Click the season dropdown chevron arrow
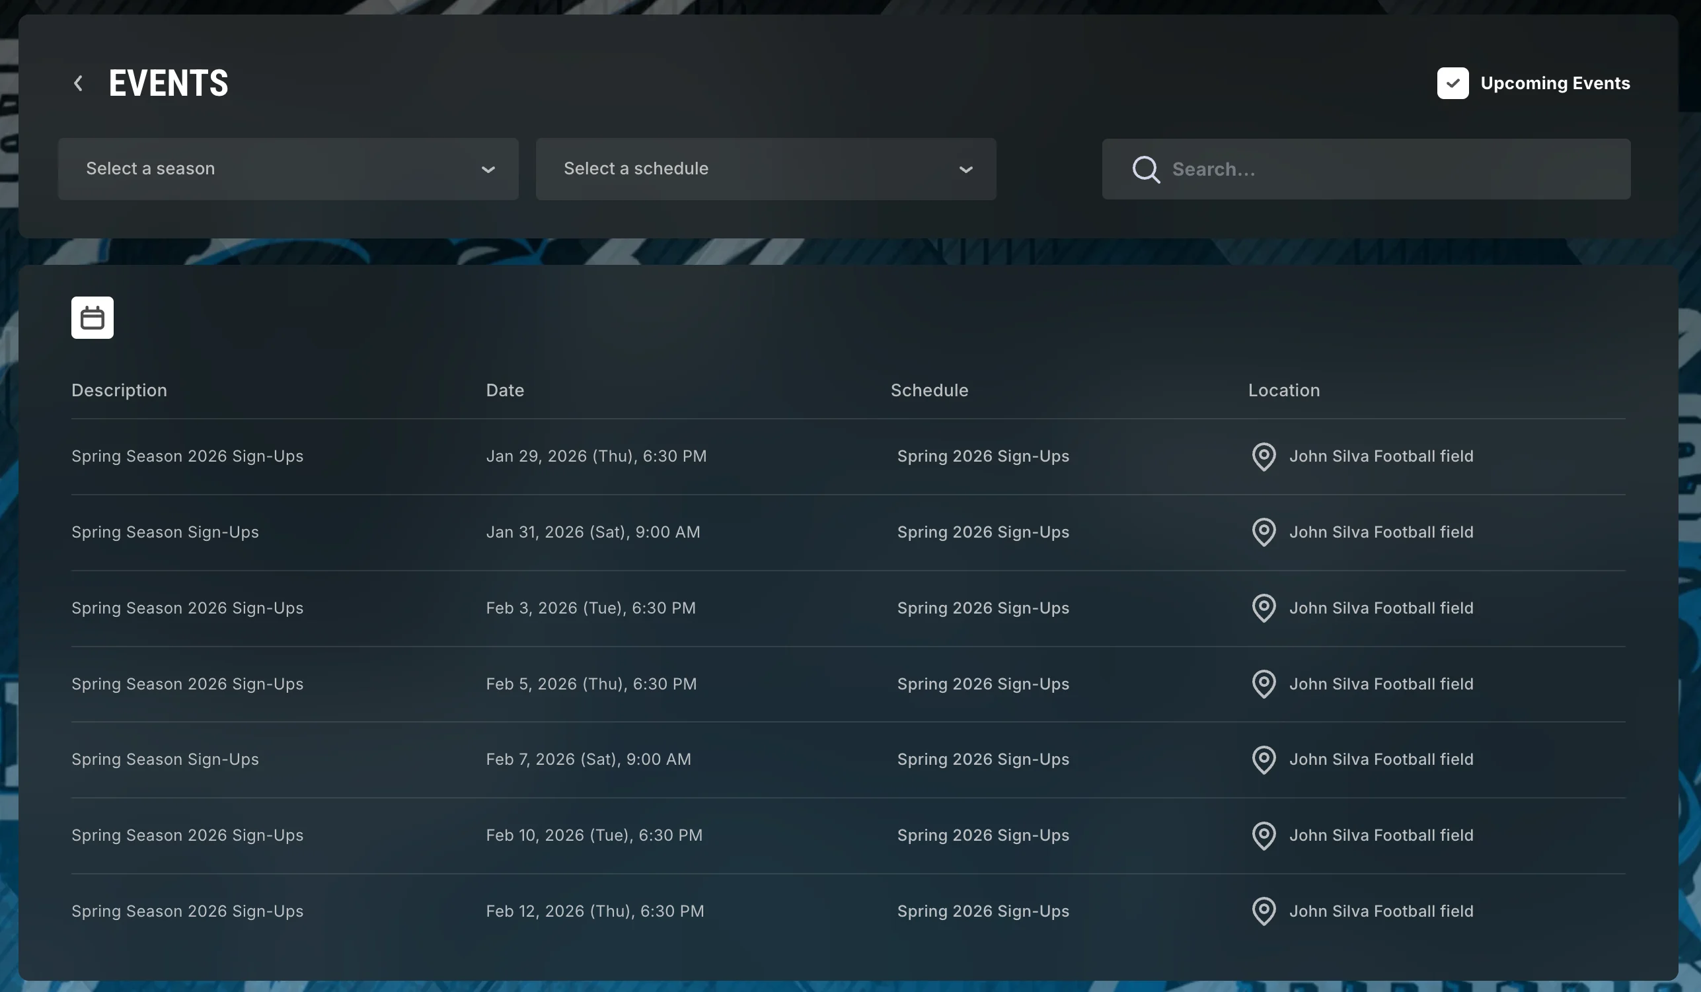The width and height of the screenshot is (1701, 992). click(x=488, y=169)
